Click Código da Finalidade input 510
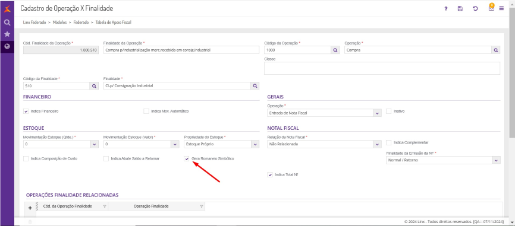 tap(56, 86)
